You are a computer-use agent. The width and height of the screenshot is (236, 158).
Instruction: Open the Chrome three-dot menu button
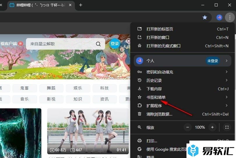230,17
